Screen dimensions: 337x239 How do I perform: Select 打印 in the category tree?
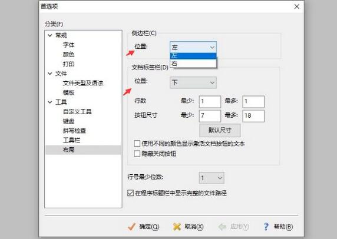coord(68,64)
